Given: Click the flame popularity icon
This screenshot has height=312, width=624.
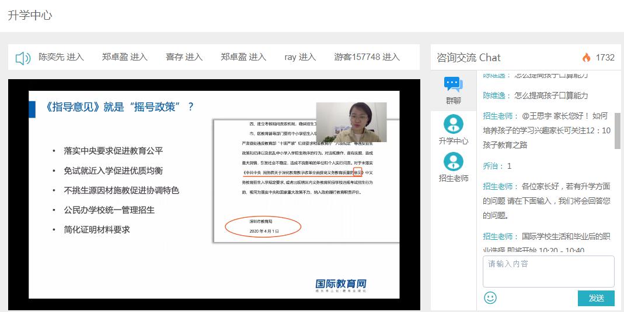Looking at the screenshot, I should coord(586,58).
